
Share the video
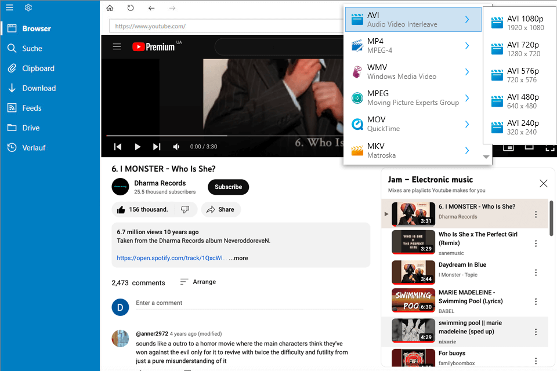[x=220, y=209]
